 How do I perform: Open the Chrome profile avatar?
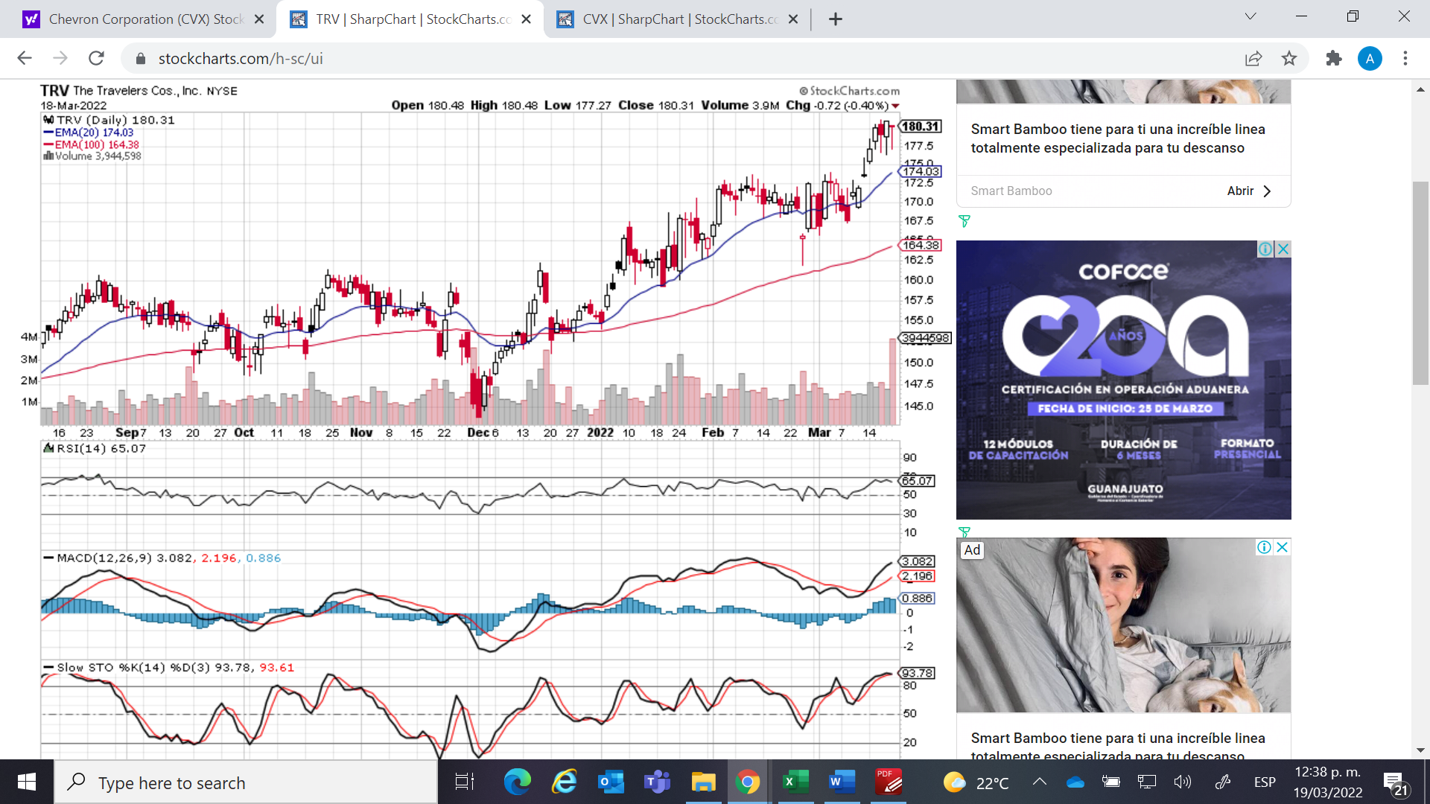pyautogui.click(x=1370, y=58)
